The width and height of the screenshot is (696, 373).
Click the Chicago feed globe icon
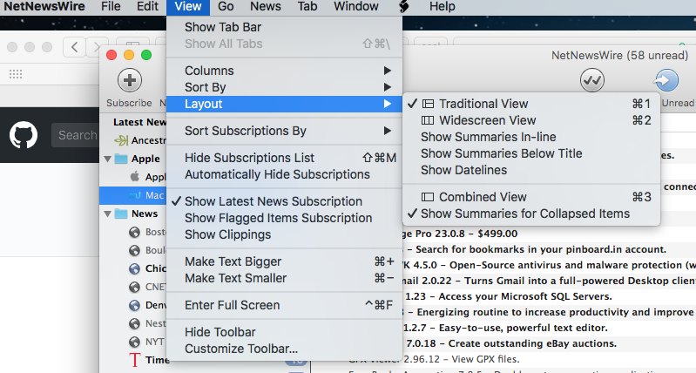click(134, 268)
